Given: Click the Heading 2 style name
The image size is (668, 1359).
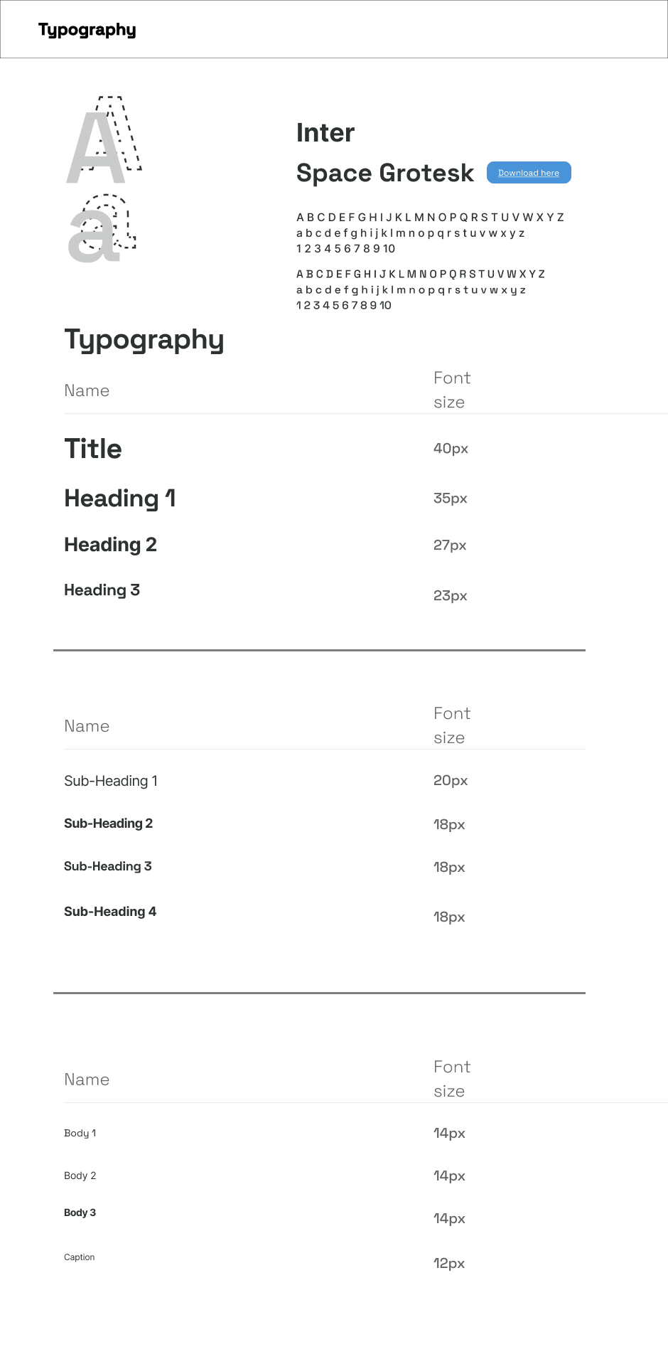Looking at the screenshot, I should click(110, 545).
